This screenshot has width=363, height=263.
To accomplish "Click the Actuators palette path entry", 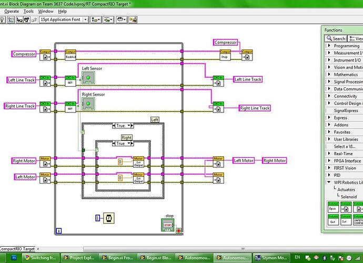I will [346, 189].
